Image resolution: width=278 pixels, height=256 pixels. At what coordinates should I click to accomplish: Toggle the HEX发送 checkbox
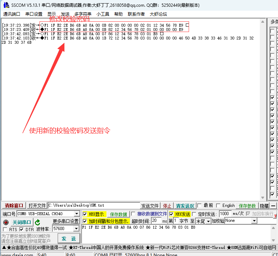click(171, 214)
